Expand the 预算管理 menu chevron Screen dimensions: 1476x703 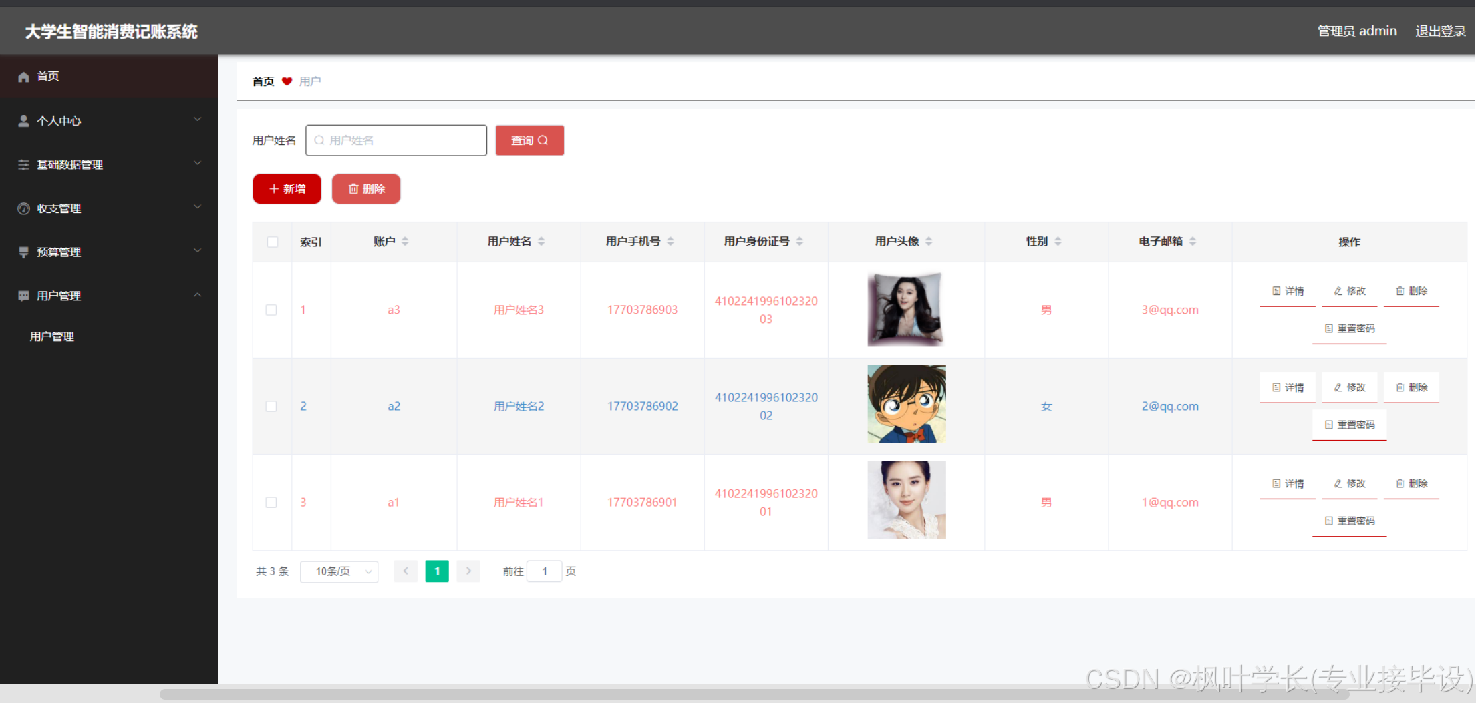pyautogui.click(x=197, y=251)
